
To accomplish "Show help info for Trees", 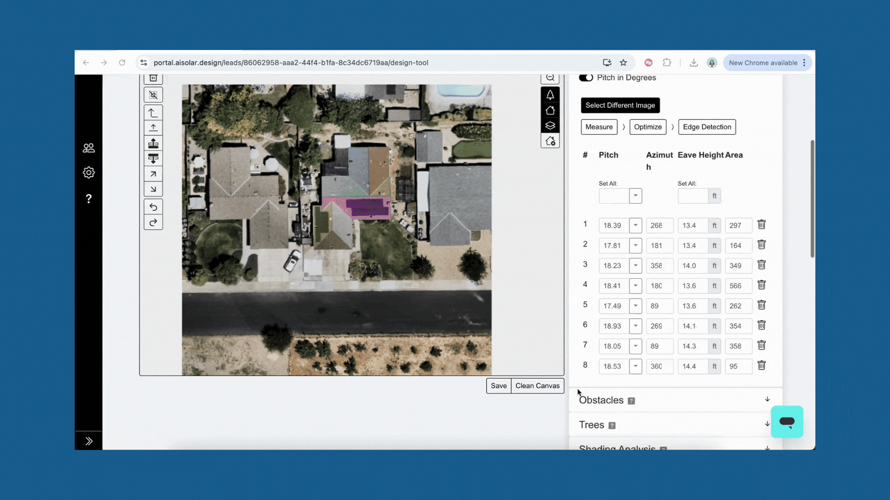I will (612, 425).
